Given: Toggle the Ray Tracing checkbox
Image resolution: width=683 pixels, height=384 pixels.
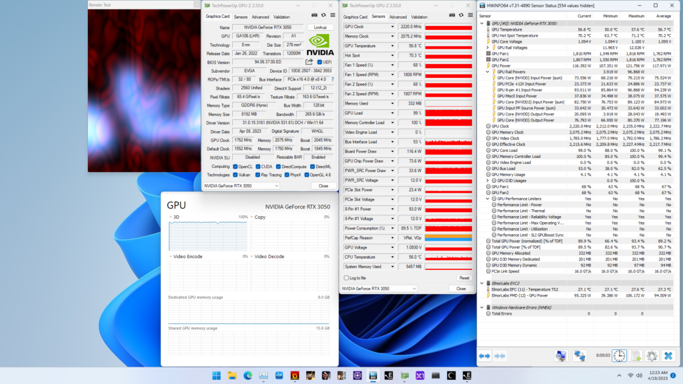Looking at the screenshot, I should [x=258, y=175].
